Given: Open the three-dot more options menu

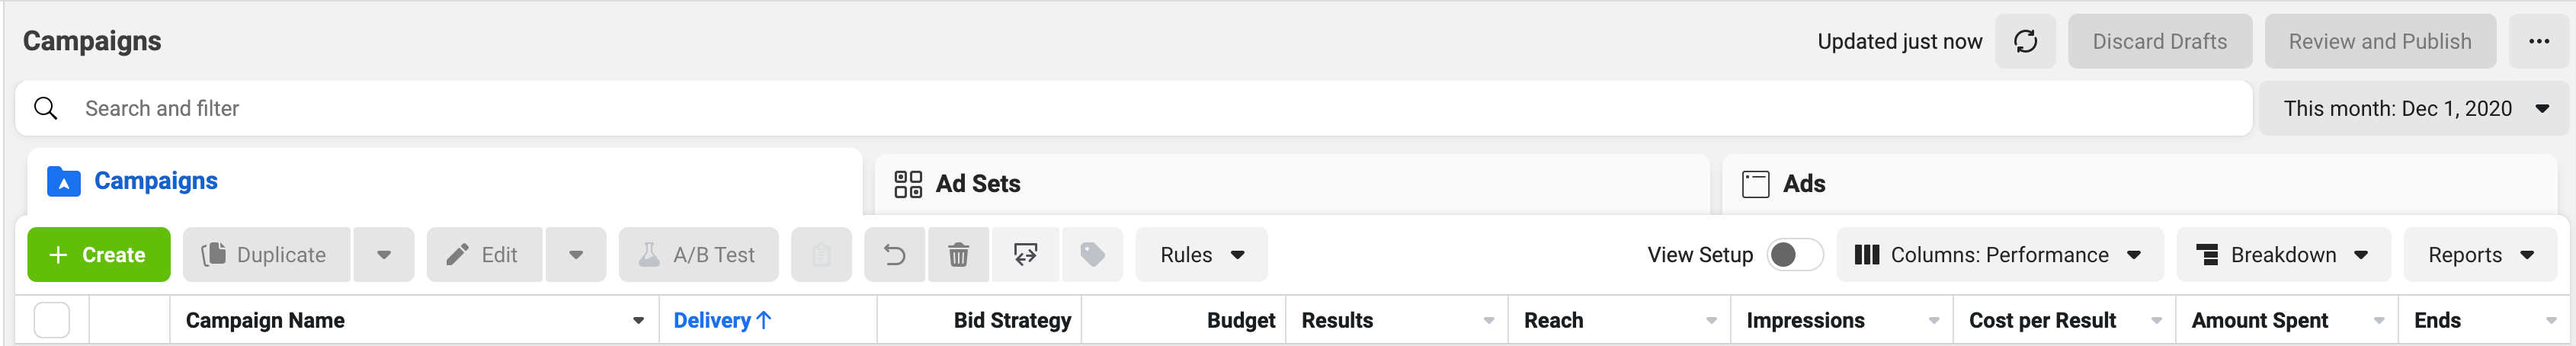Looking at the screenshot, I should (x=2539, y=41).
